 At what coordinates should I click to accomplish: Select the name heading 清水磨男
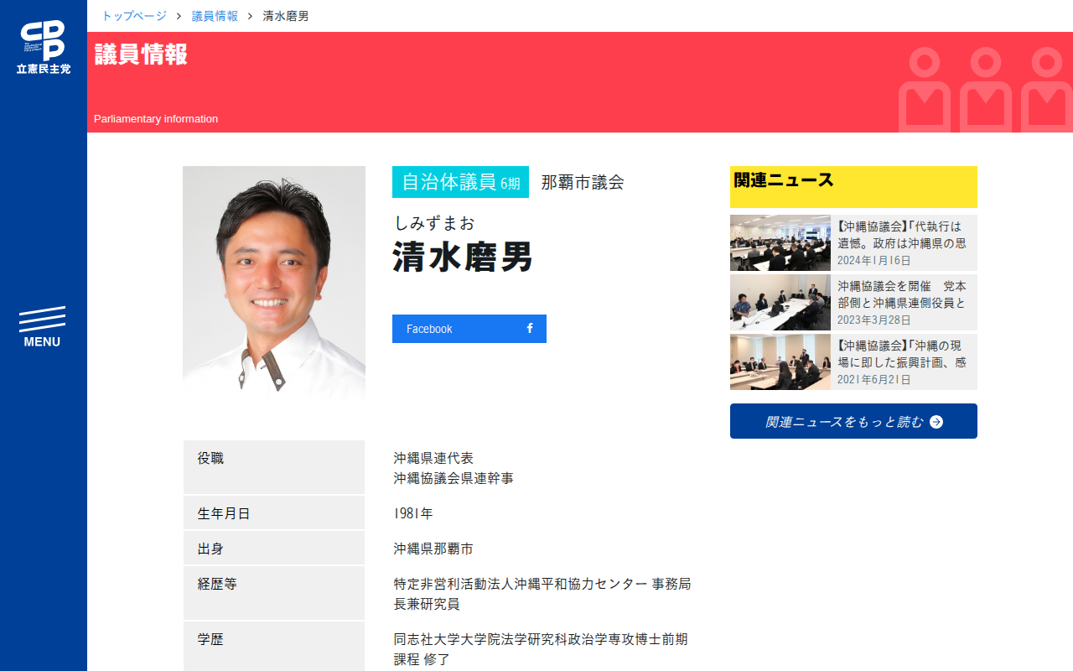pos(463,257)
